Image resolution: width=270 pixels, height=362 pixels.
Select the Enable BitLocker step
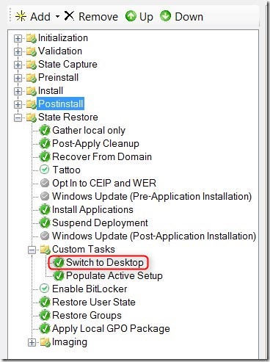click(x=90, y=289)
